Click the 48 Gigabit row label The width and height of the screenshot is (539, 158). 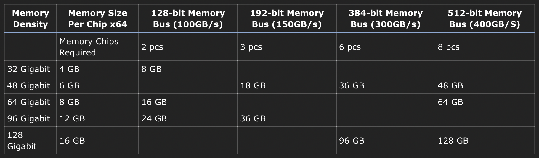(x=29, y=85)
